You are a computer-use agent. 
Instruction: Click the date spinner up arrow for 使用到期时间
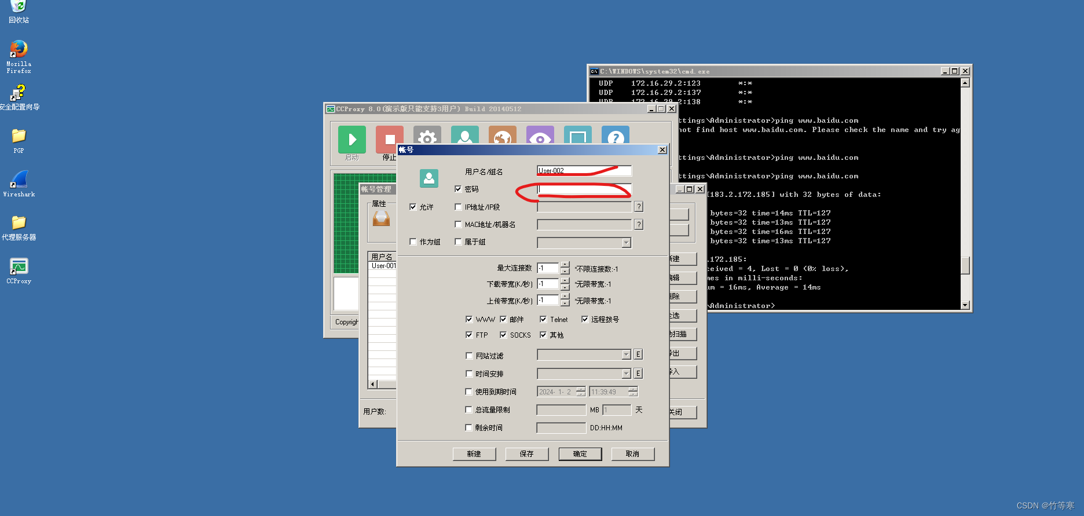(x=581, y=389)
